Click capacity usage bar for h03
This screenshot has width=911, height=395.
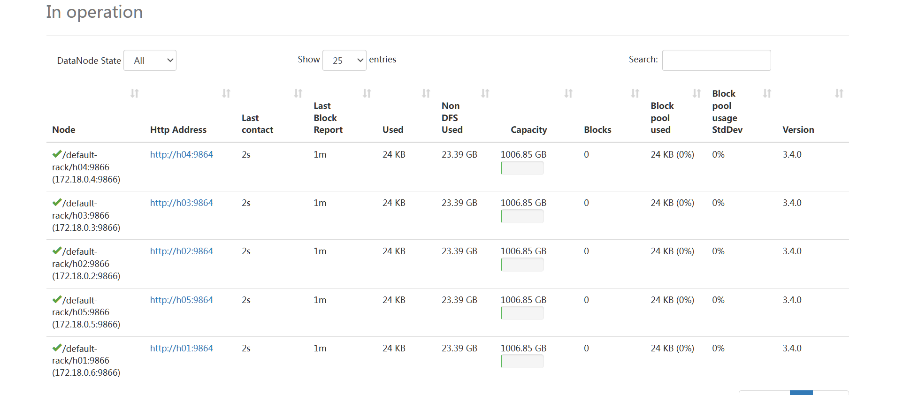522,216
